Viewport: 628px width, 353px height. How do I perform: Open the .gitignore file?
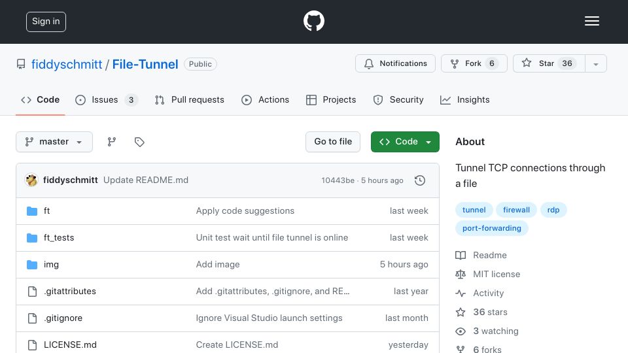[63, 318]
